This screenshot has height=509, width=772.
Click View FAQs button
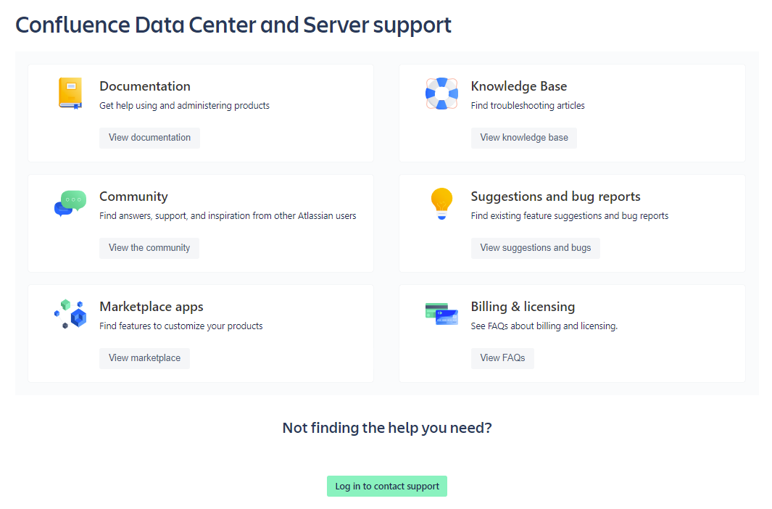point(502,358)
